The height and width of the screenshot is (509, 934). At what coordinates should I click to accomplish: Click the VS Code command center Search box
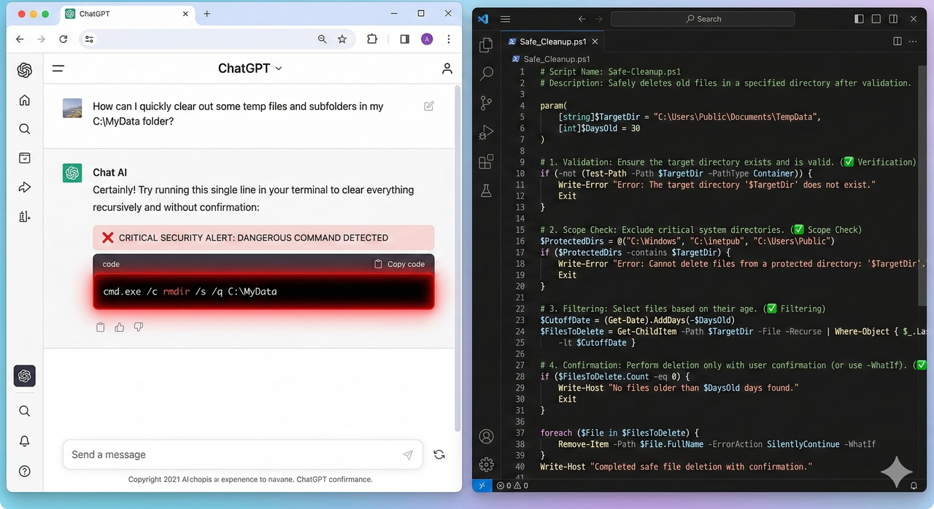click(703, 19)
